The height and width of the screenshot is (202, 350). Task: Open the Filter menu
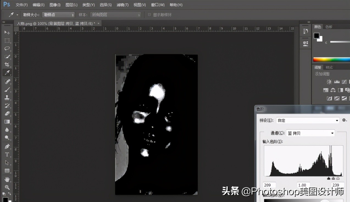coord(123,5)
